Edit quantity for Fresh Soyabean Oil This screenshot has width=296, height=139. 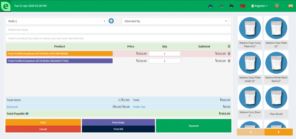click(x=165, y=61)
